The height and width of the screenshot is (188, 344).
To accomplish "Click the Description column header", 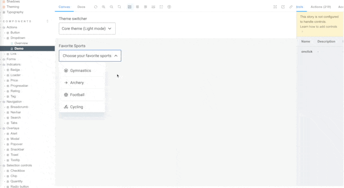I will [x=326, y=41].
